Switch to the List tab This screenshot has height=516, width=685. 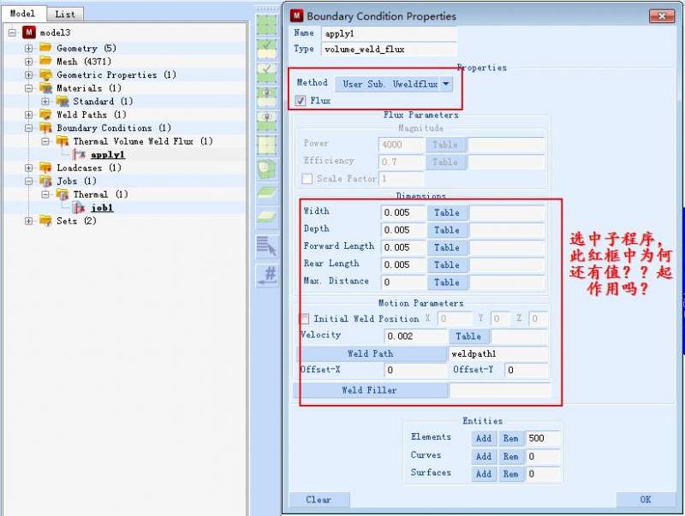click(65, 15)
